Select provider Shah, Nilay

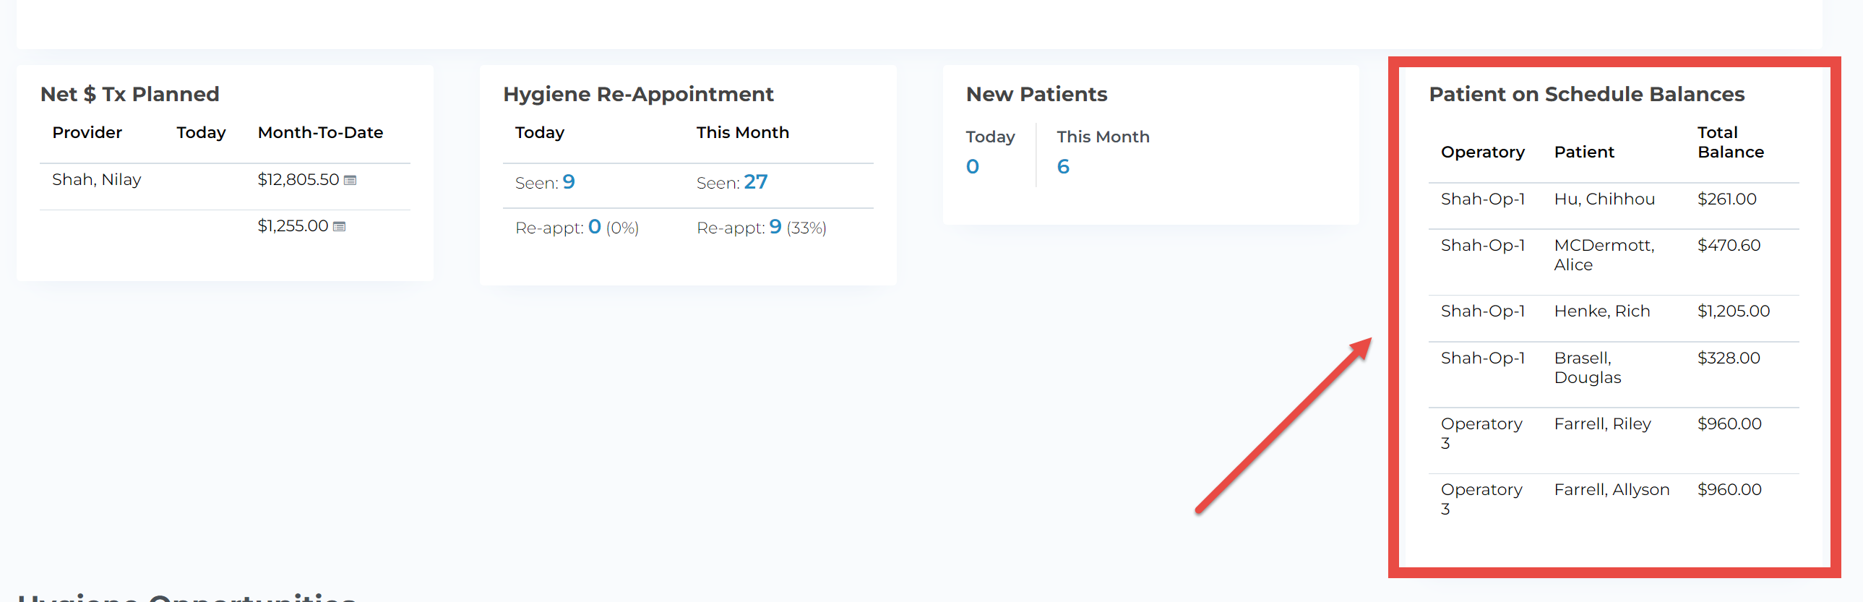pos(97,179)
